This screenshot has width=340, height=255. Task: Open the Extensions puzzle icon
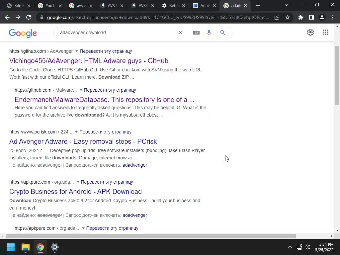point(300,17)
